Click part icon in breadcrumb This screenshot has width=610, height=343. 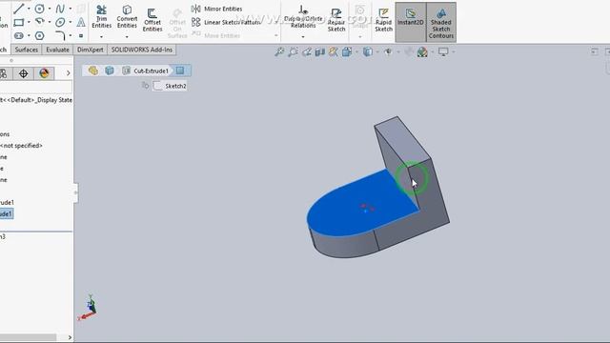tap(93, 71)
